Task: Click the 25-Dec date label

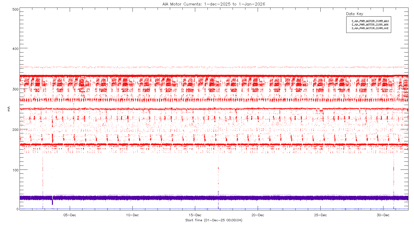Action: (x=320, y=215)
